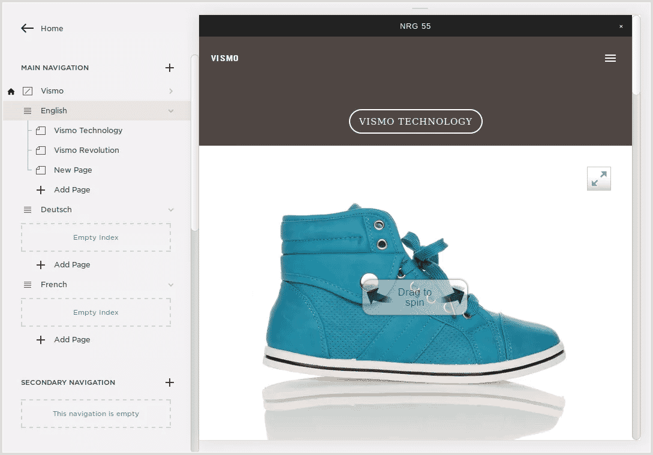
Task: Click the VISMO TECHNOLOGY outlined button
Action: [416, 121]
